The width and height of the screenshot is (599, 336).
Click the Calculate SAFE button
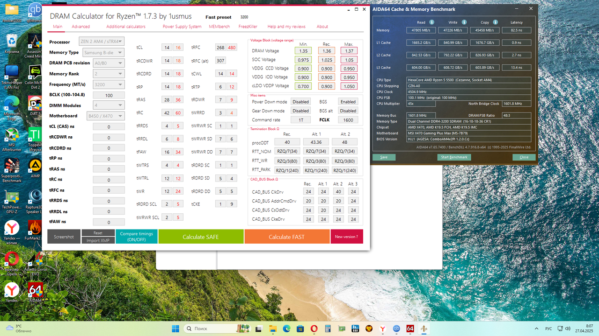[x=201, y=237]
